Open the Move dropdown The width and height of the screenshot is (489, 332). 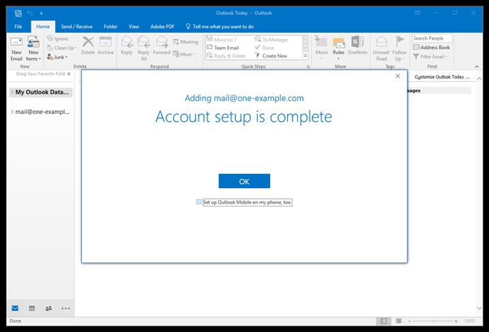tap(321, 48)
